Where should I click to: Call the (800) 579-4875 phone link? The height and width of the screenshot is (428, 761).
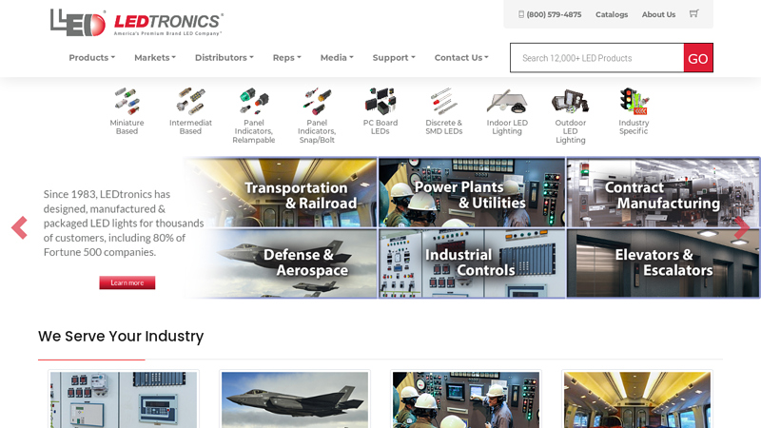550,14
